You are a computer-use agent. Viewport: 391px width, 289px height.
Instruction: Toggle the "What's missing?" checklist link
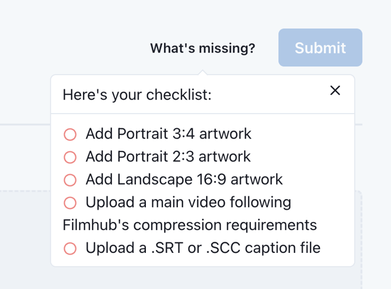pos(203,48)
